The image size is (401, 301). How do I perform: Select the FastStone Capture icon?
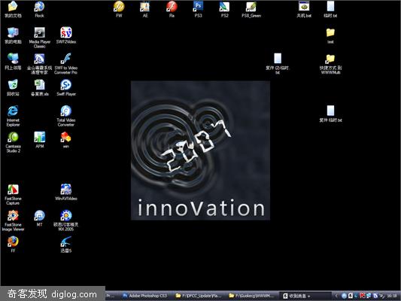click(13, 194)
